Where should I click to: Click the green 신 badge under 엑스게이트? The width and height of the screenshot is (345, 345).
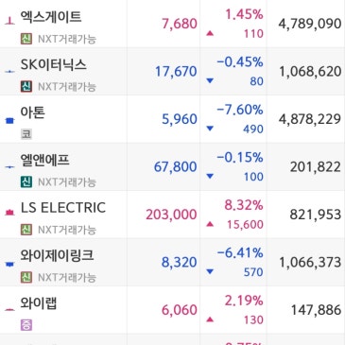click(26, 39)
